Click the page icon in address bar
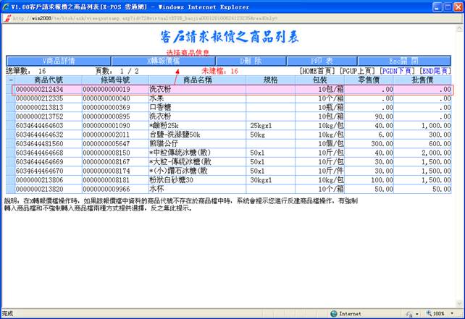 pos(6,17)
